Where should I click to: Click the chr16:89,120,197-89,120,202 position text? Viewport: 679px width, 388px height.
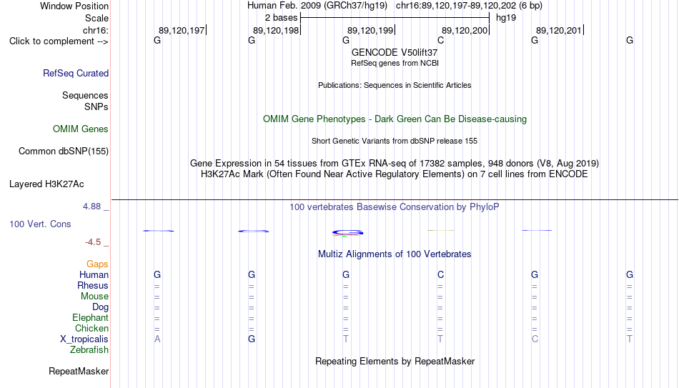(469, 6)
